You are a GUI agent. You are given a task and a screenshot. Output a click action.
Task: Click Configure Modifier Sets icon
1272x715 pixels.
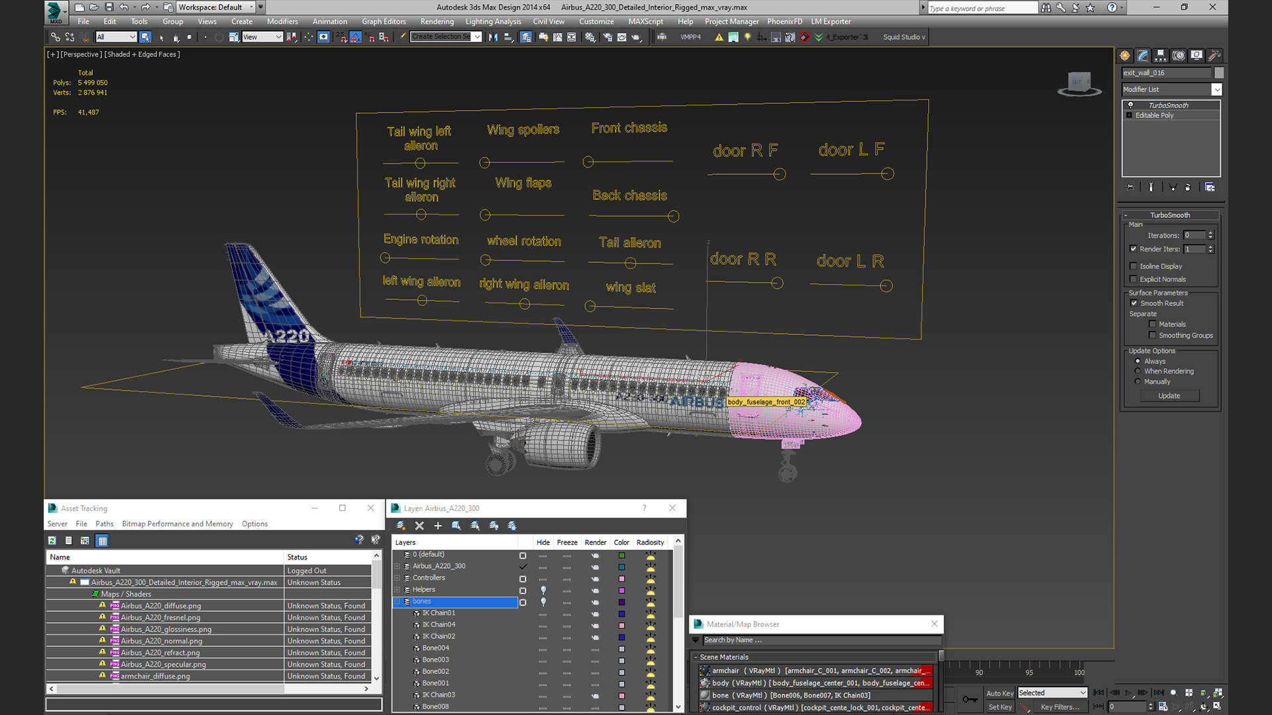pyautogui.click(x=1210, y=187)
